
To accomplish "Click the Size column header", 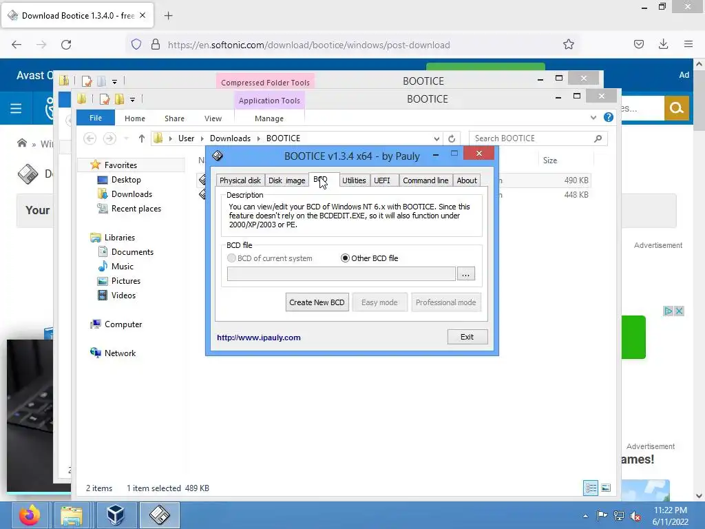I will click(550, 160).
